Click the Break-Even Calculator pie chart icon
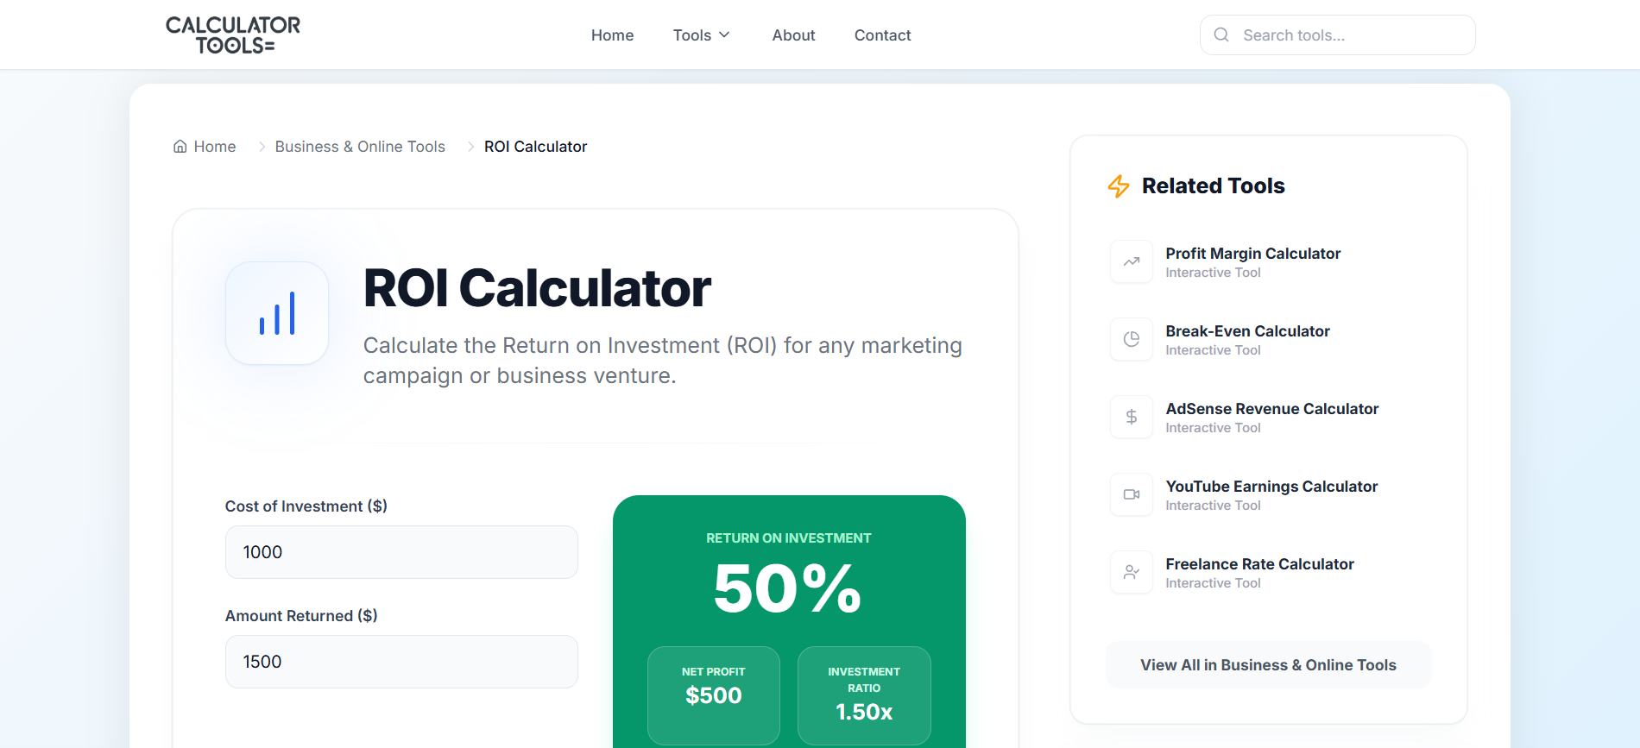 [1131, 338]
